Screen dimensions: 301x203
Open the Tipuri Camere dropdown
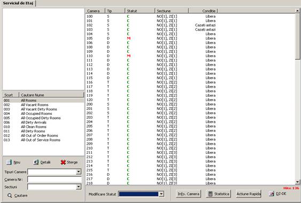click(79, 171)
